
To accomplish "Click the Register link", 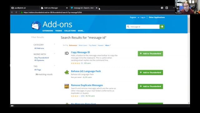I will (133, 17).
